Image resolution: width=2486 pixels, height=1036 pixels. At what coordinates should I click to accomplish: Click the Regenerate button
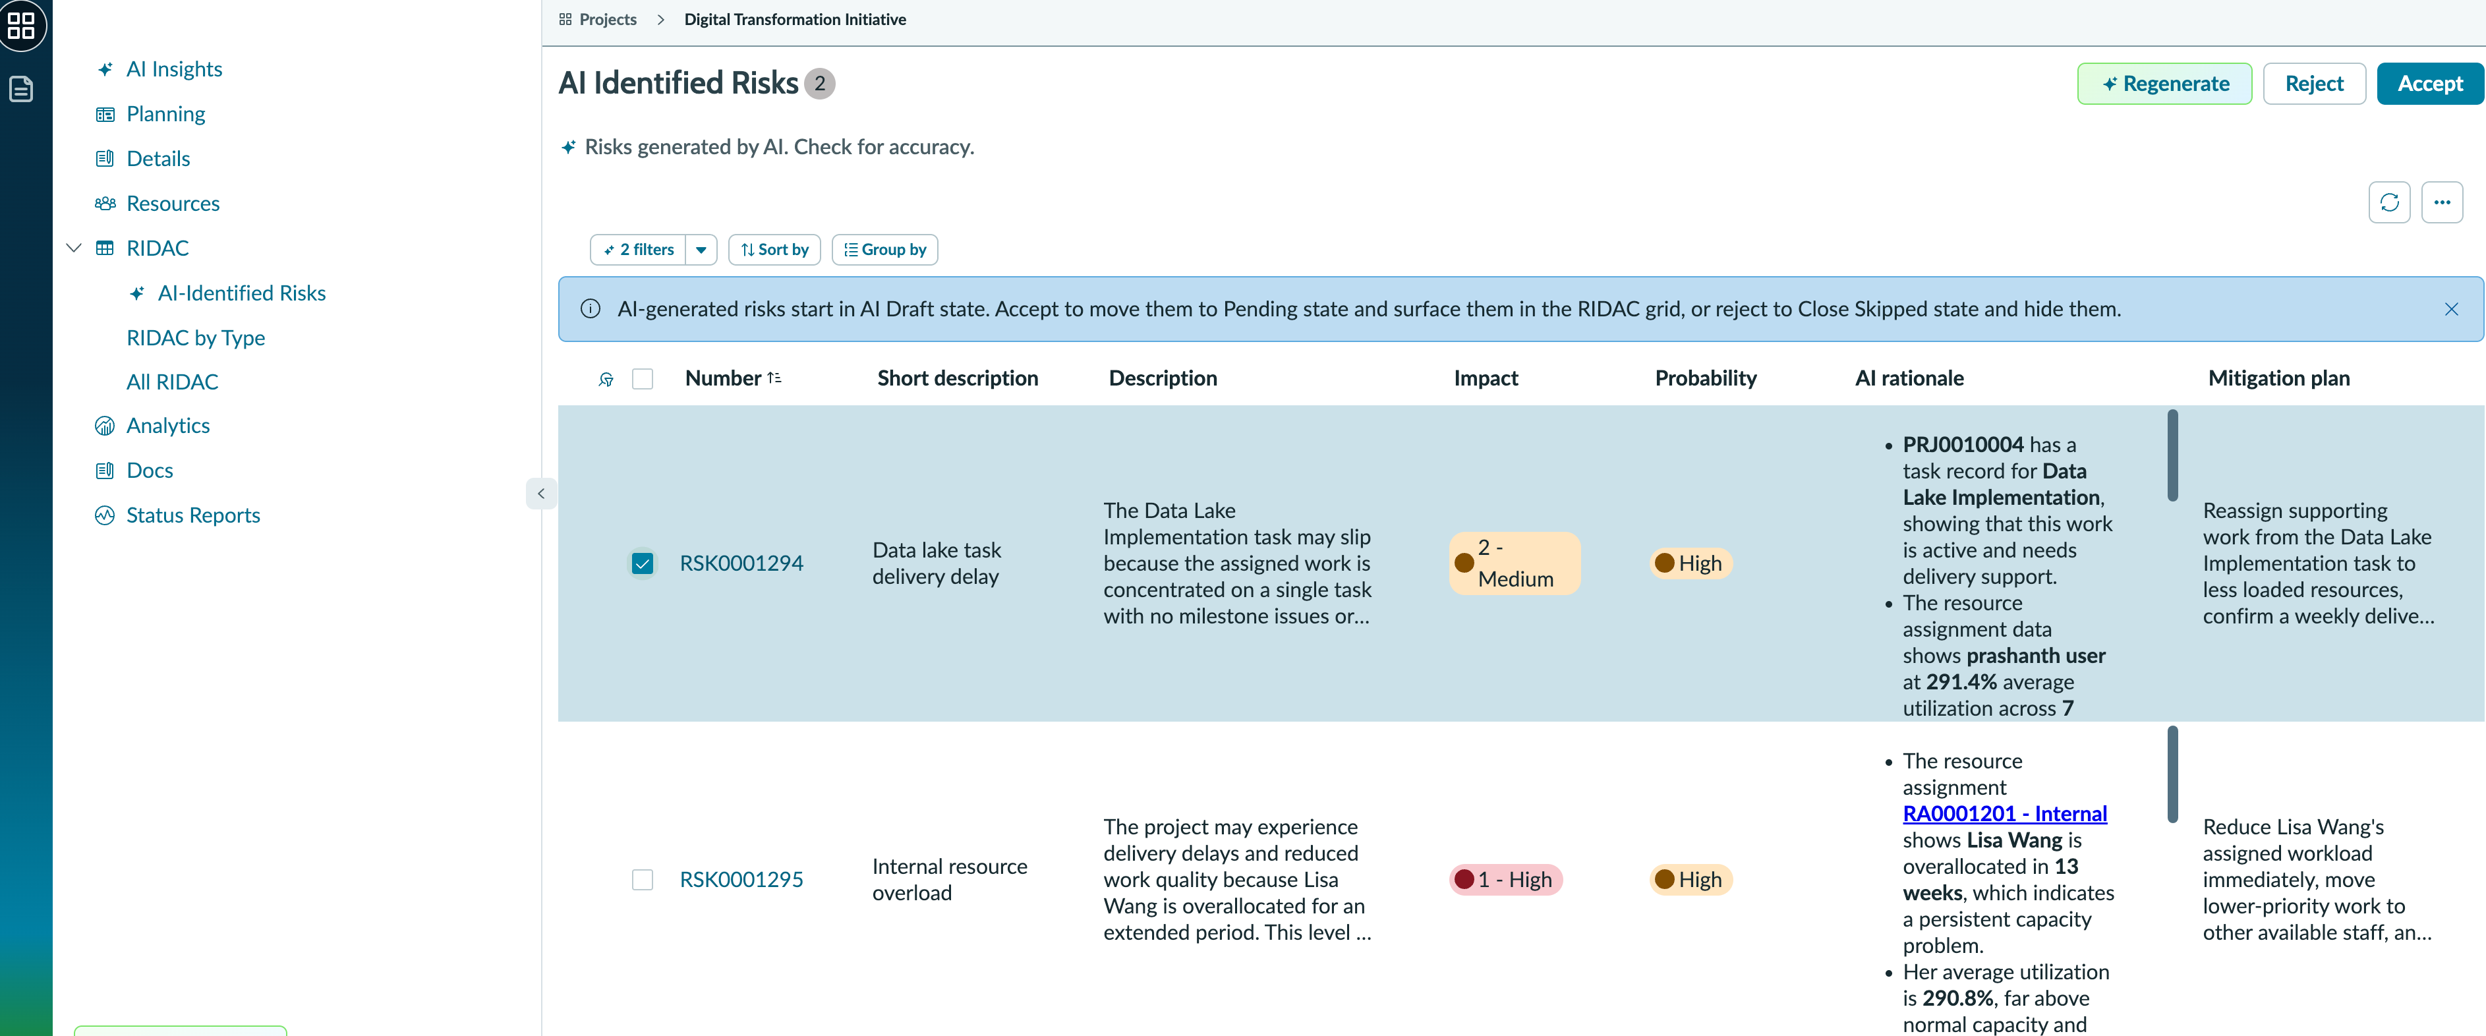[2164, 84]
